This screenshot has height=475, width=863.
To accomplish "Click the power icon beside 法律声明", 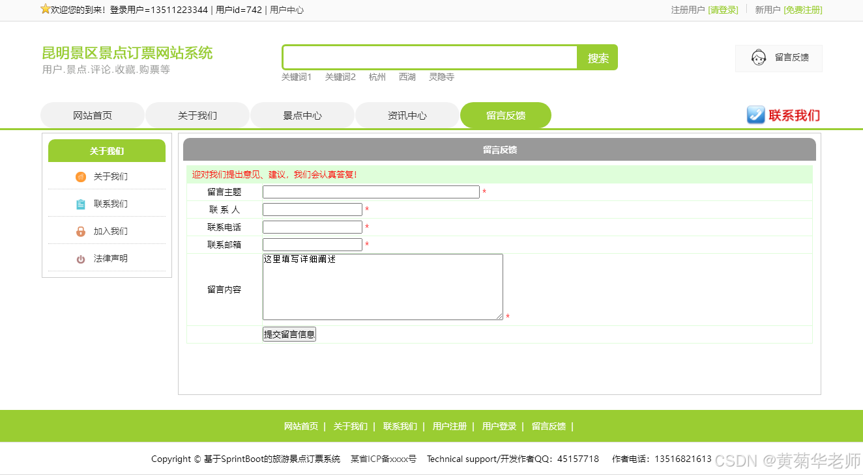I will click(80, 258).
